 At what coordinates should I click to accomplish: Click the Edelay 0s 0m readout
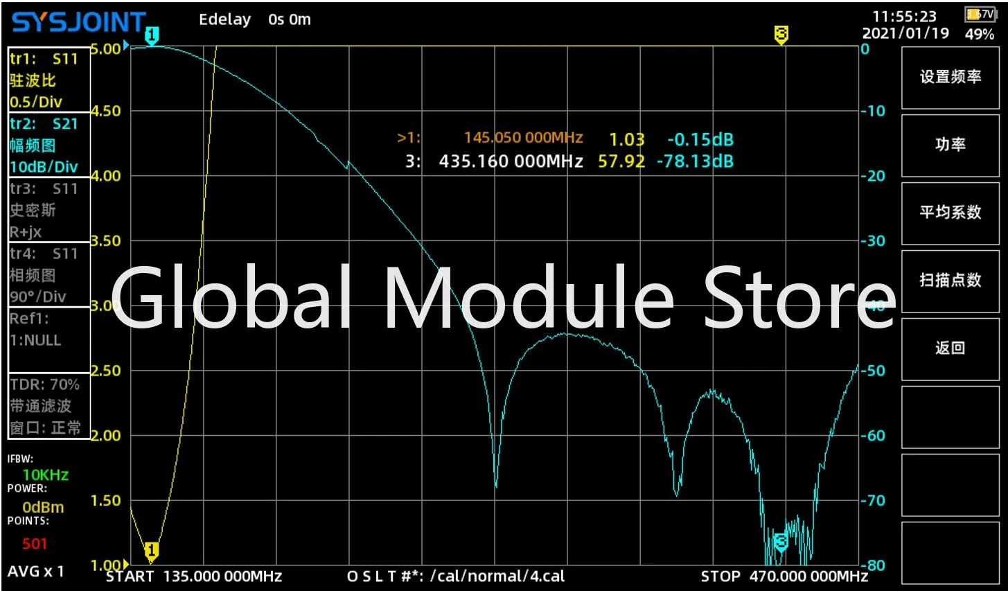click(255, 19)
